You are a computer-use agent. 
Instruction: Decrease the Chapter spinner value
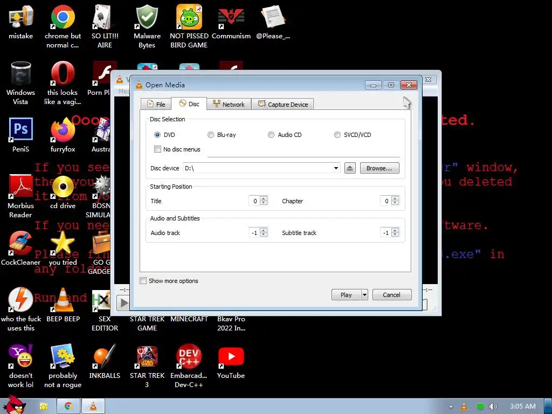click(x=395, y=203)
